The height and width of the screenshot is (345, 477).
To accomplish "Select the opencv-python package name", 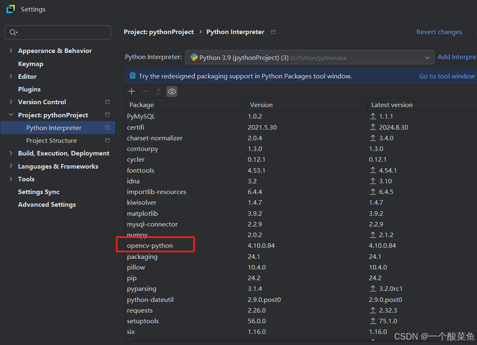I will point(150,246).
